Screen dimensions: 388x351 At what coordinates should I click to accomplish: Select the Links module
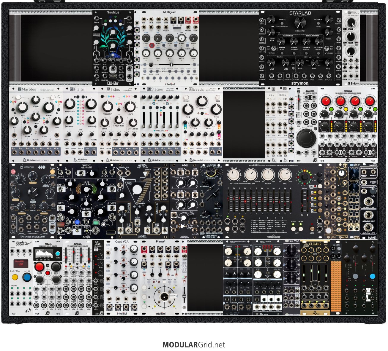pos(271,125)
